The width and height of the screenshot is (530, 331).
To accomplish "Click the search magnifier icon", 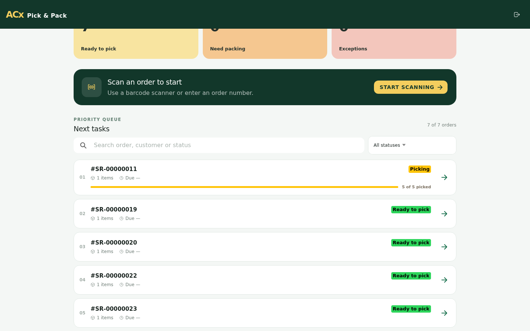I will [84, 145].
